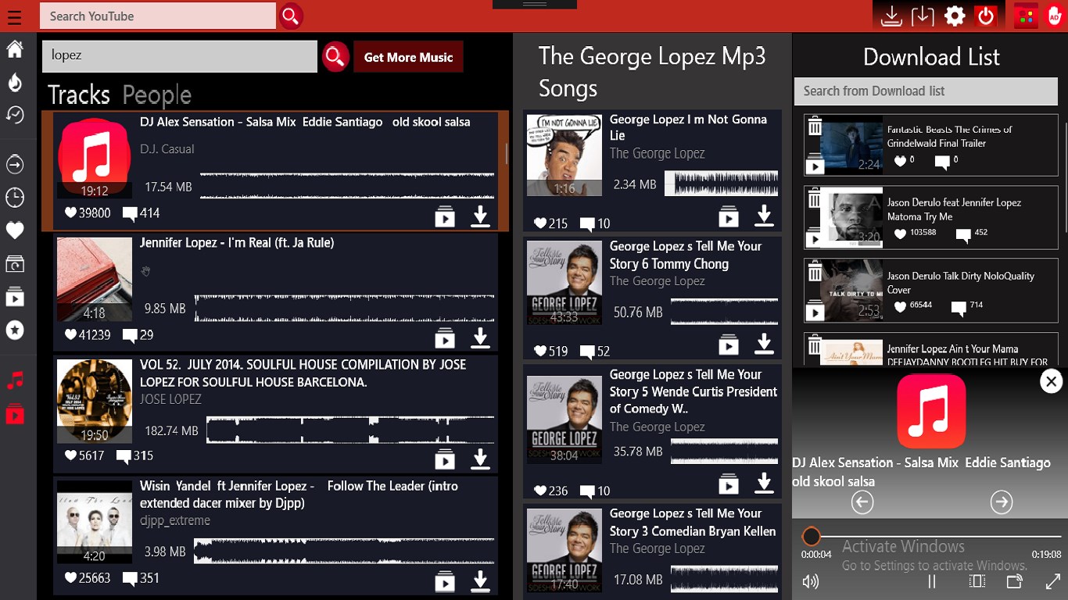This screenshot has height=600, width=1068.
Task: Focus the lopez search field
Action: click(x=180, y=56)
